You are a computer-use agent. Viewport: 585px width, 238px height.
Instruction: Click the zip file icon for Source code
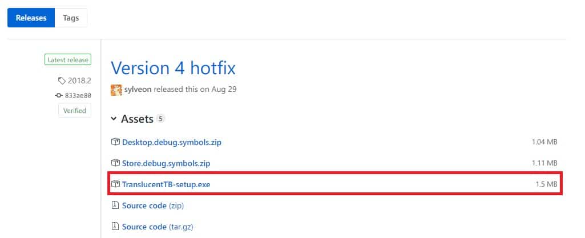(x=115, y=205)
